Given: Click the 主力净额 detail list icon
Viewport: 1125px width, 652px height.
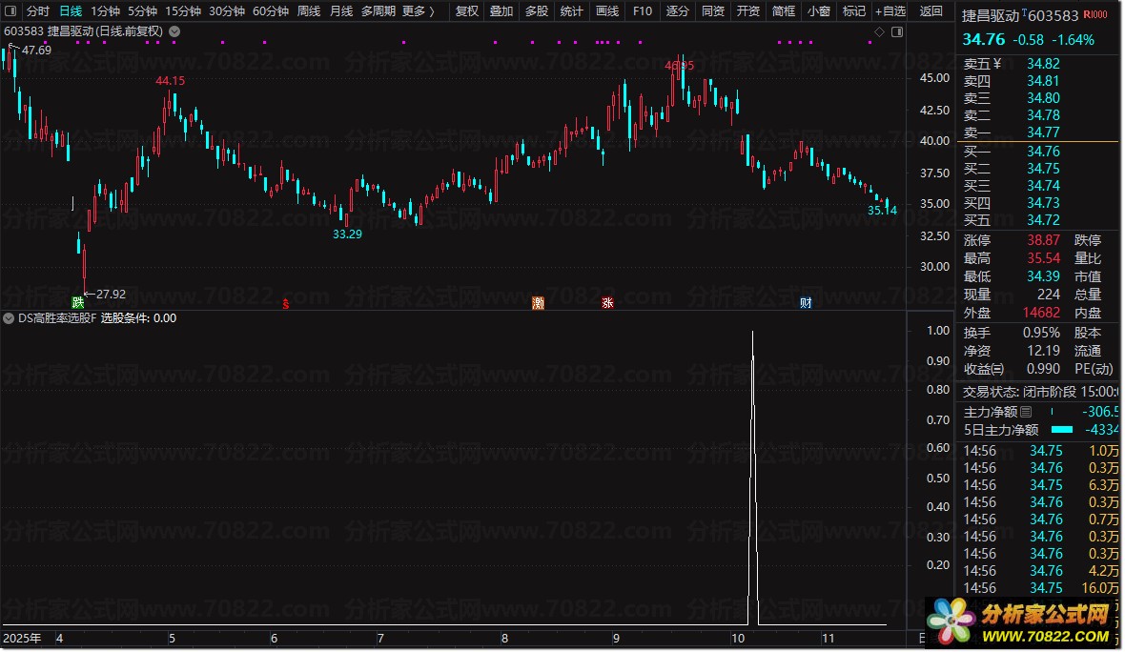Looking at the screenshot, I should 1026,412.
